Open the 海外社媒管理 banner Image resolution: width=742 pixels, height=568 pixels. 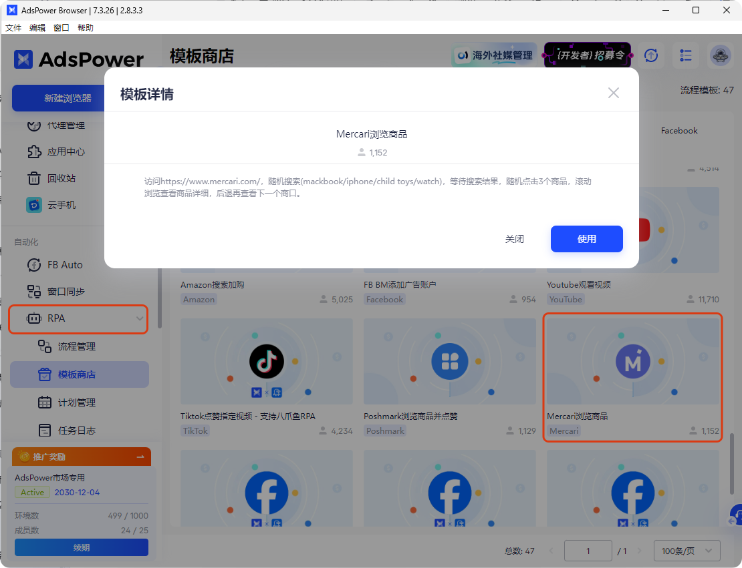click(x=494, y=55)
